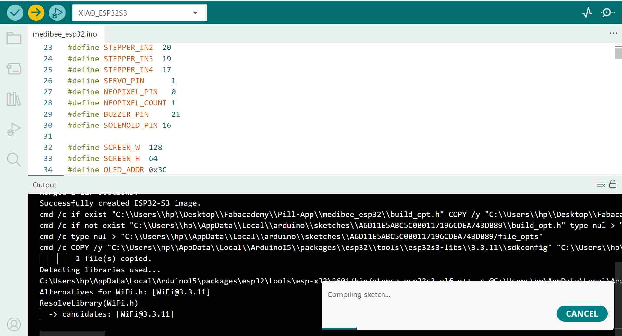Start debugging with the Debug button

[57, 13]
